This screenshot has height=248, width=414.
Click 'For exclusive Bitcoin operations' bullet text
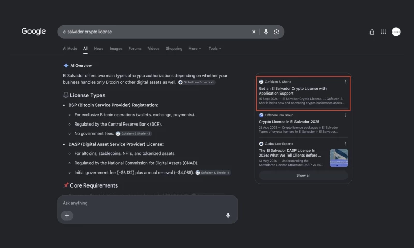point(135,115)
